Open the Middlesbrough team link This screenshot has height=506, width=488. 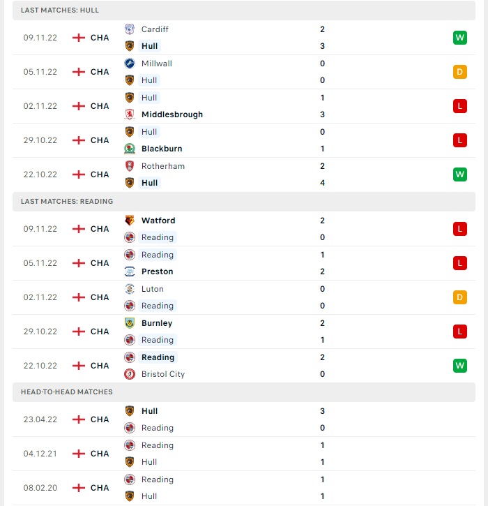click(172, 114)
